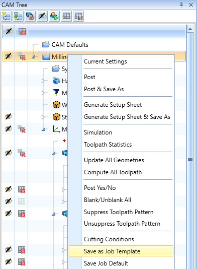Click the grid with save toolbar icon

coord(78,16)
